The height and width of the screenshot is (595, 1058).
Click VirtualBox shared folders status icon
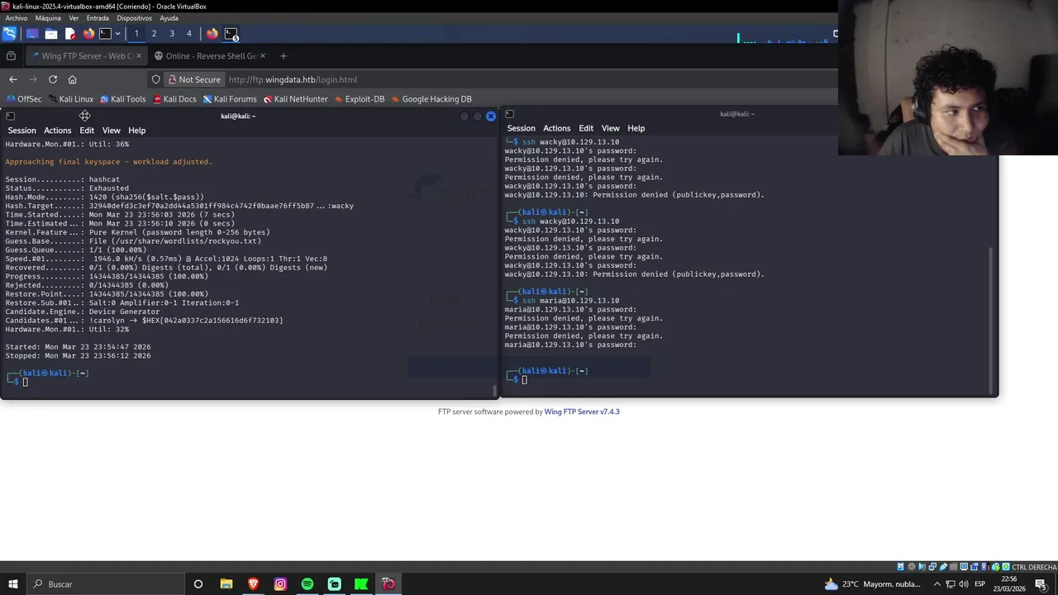pyautogui.click(x=953, y=567)
